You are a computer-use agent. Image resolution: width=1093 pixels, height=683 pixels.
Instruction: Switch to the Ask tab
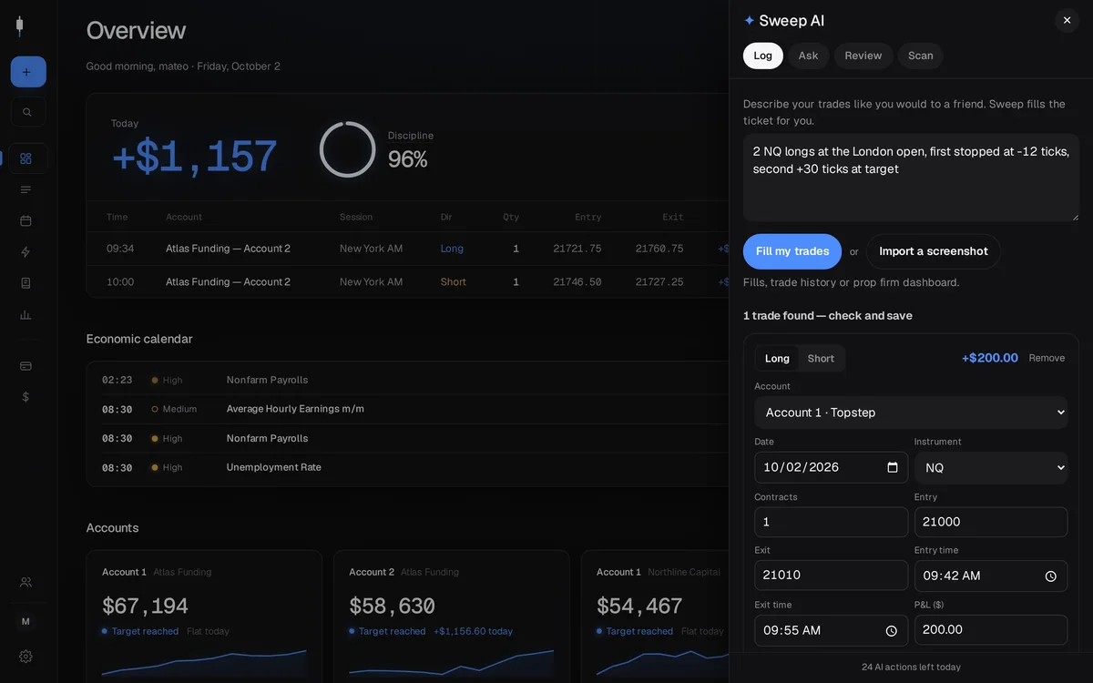[808, 56]
